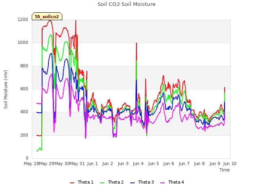Click the magenta Theta 4 legend swatch
The image size is (254, 190).
[x=162, y=183]
